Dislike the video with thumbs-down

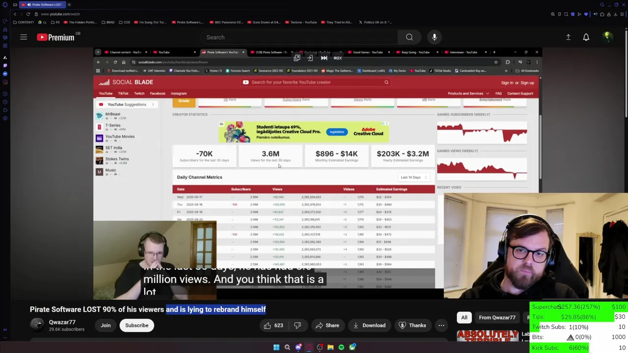coord(297,326)
